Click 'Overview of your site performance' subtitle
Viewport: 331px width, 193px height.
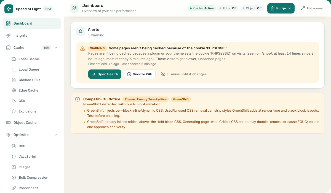[x=109, y=11]
